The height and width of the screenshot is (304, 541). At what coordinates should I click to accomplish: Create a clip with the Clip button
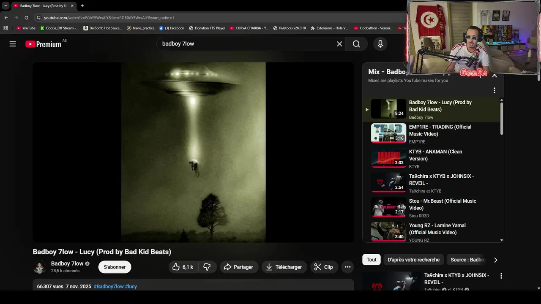(x=324, y=267)
